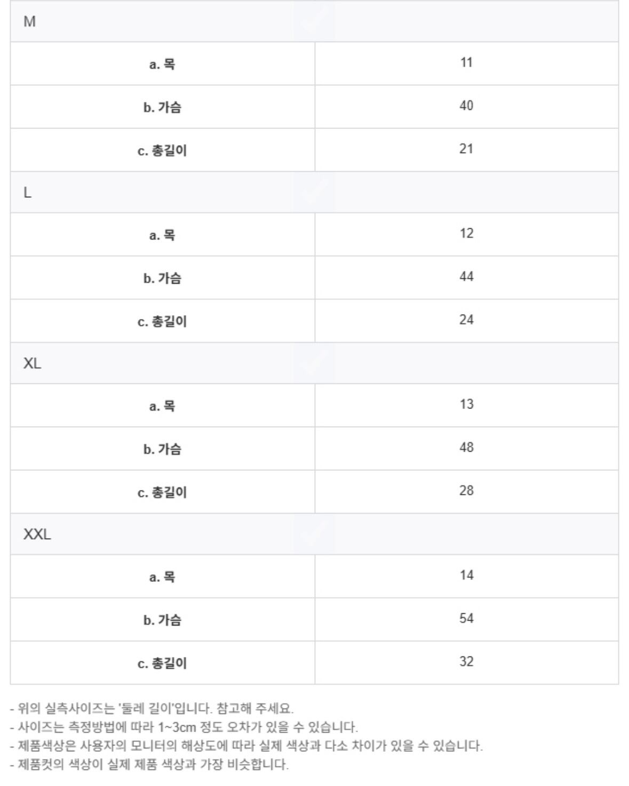
Task: Click the checkmark icon in the L row
Action: 314,193
